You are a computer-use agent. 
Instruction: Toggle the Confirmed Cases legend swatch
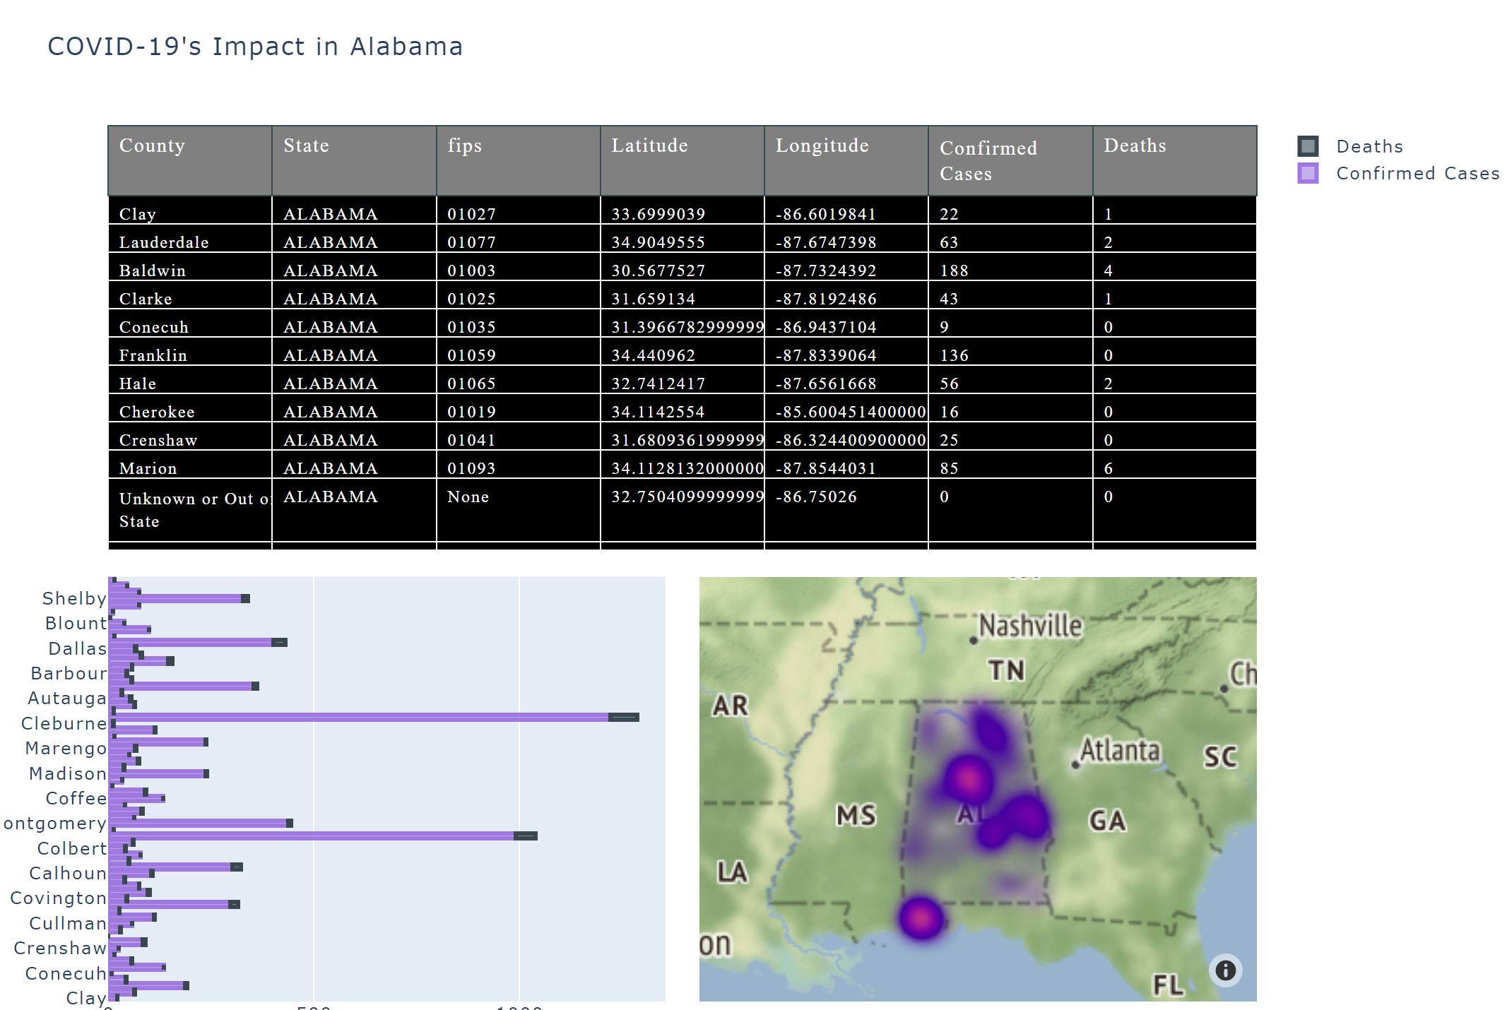click(x=1308, y=173)
